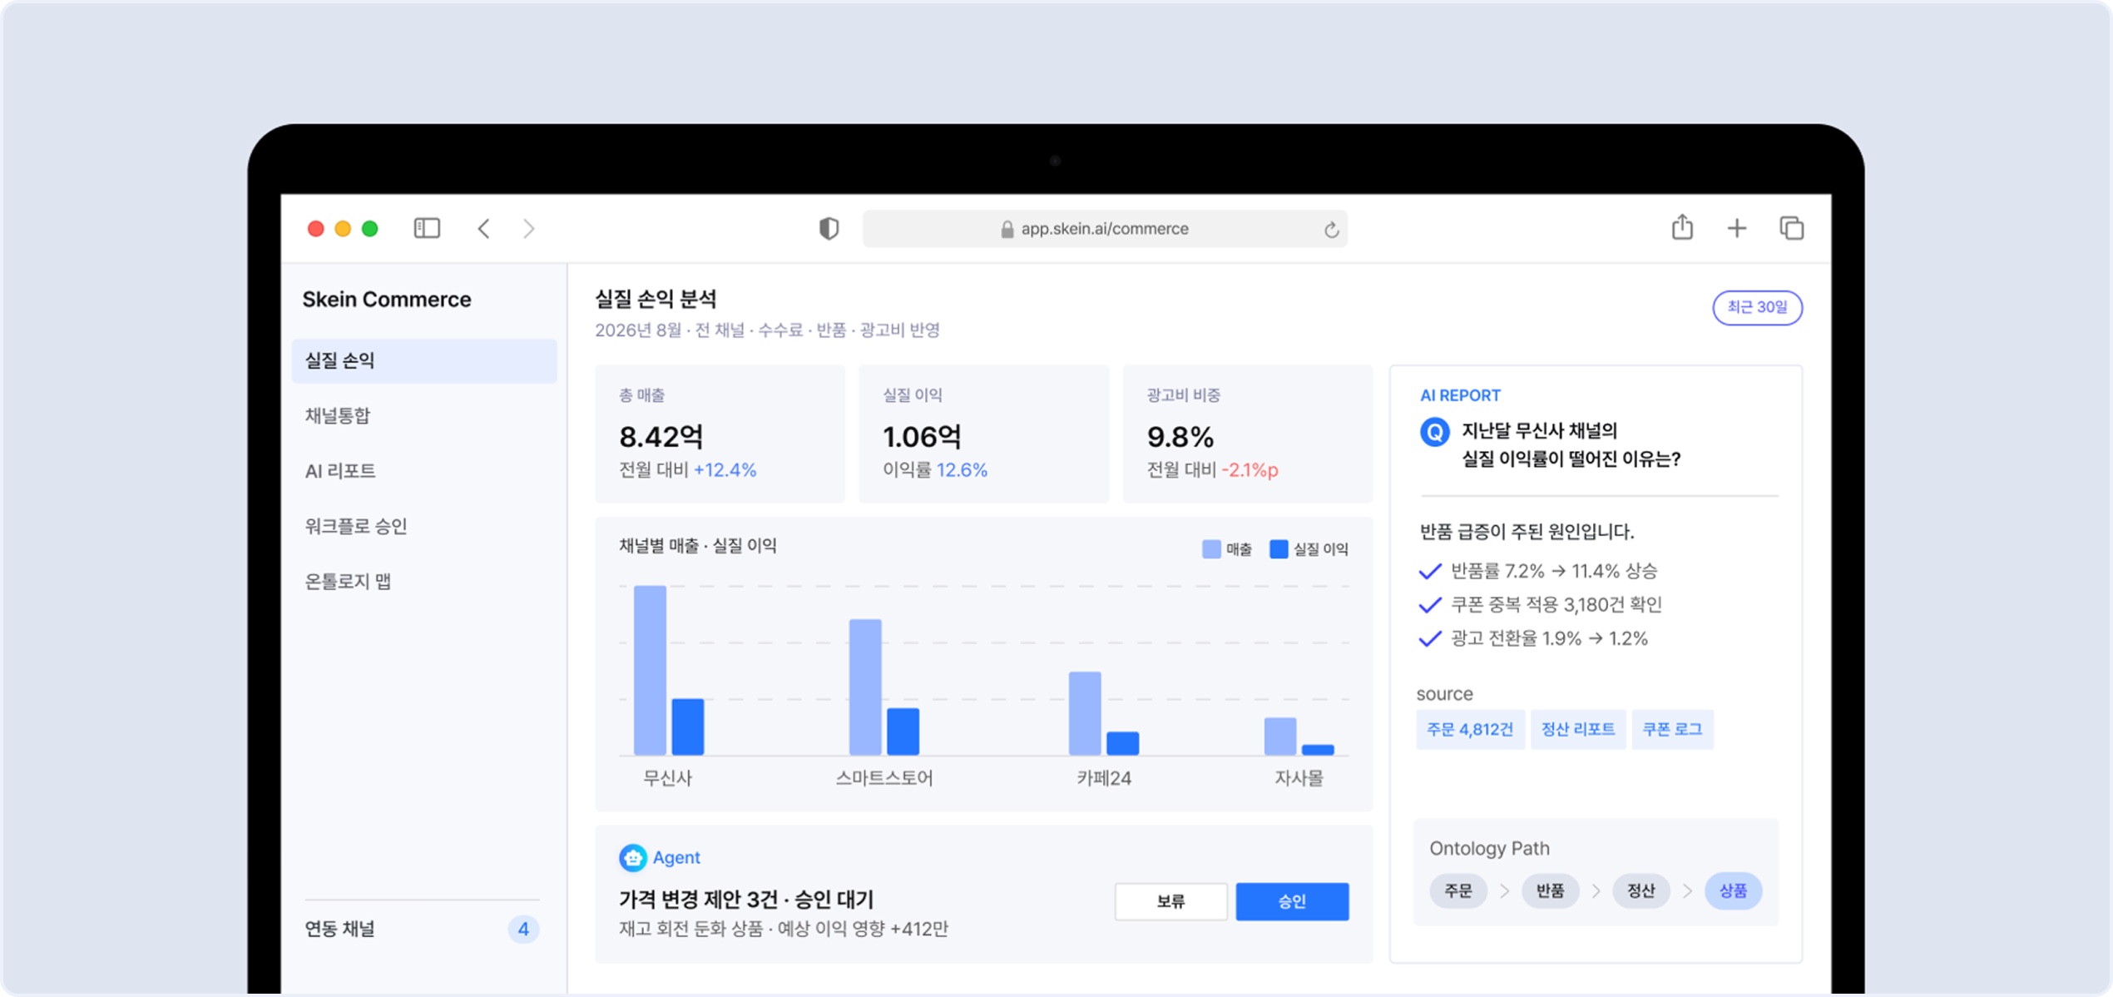Image resolution: width=2113 pixels, height=997 pixels.
Task: Click the lock icon in address bar
Action: pyautogui.click(x=1007, y=229)
